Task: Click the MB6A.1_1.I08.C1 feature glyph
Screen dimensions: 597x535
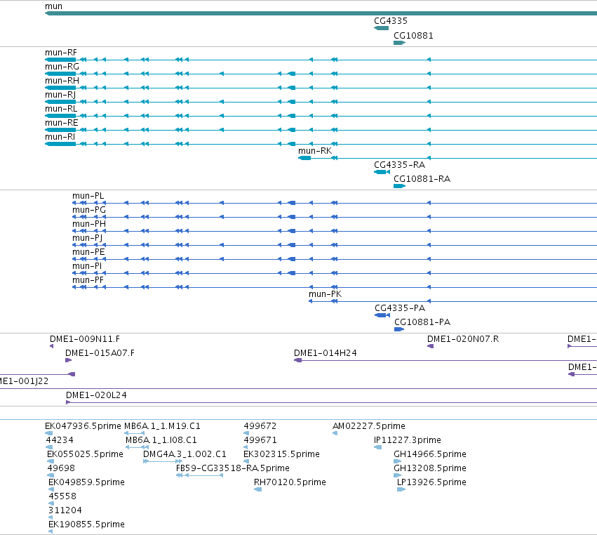Action: 137,447
